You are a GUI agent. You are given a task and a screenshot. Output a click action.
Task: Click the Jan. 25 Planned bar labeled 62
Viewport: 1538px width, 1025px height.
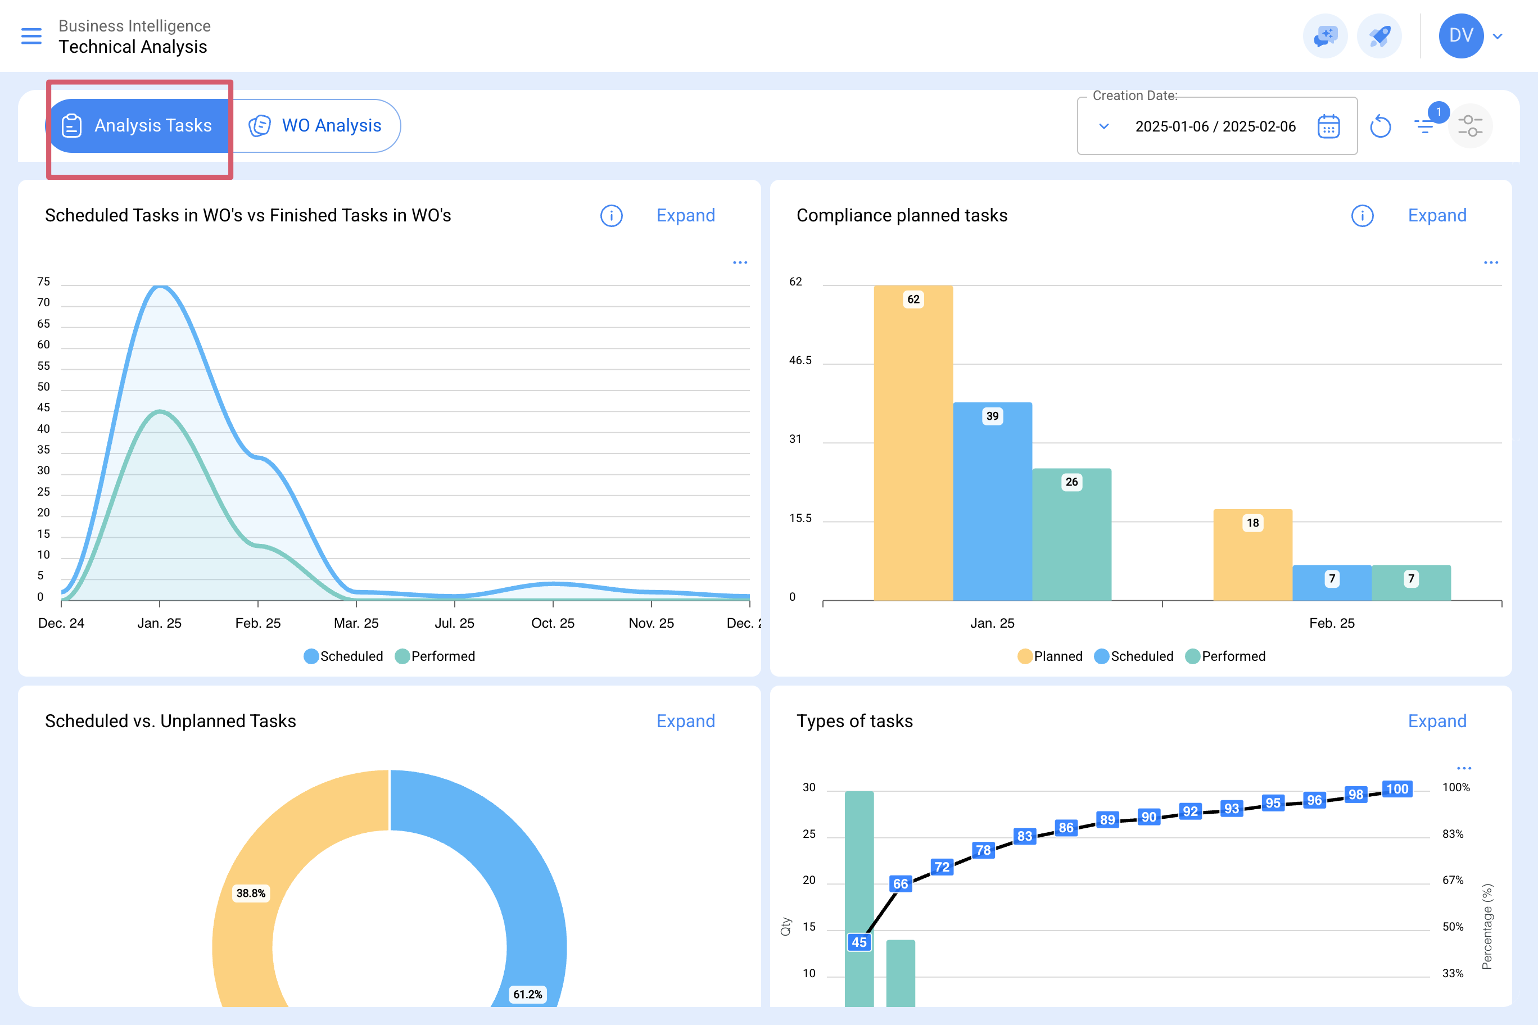pos(913,443)
